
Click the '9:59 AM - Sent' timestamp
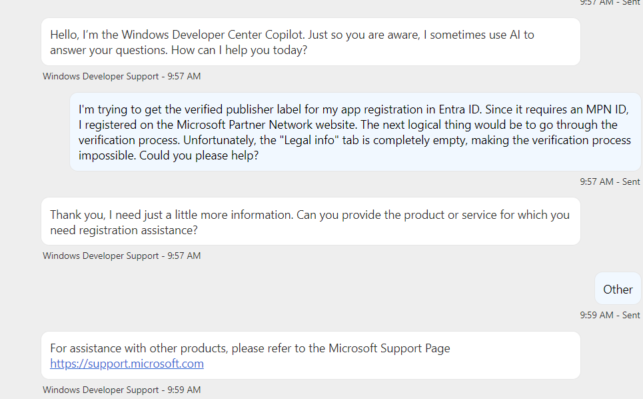point(610,315)
